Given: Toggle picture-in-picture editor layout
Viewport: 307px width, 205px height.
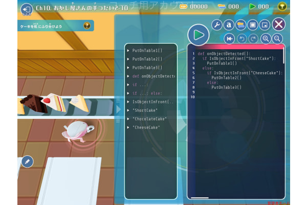Looking at the screenshot, I should [265, 25].
